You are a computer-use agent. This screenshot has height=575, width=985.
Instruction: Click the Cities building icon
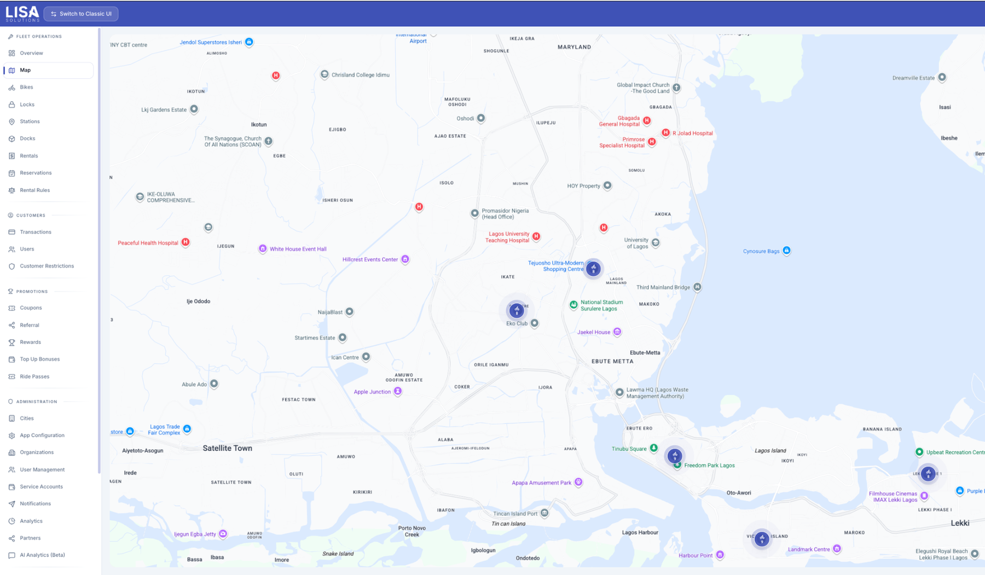[x=11, y=418]
